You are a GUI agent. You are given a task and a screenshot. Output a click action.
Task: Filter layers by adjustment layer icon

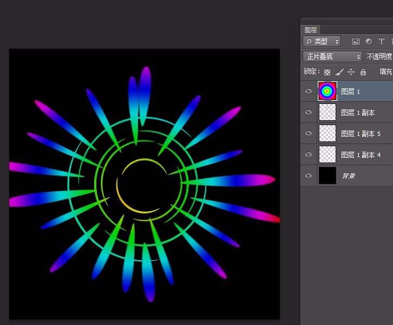point(369,41)
